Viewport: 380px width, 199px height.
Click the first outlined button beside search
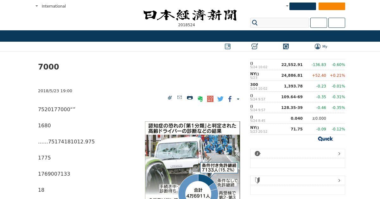click(319, 23)
